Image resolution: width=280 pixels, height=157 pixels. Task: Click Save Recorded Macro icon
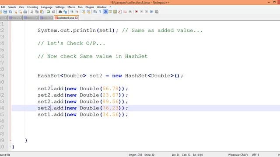click(x=157, y=12)
